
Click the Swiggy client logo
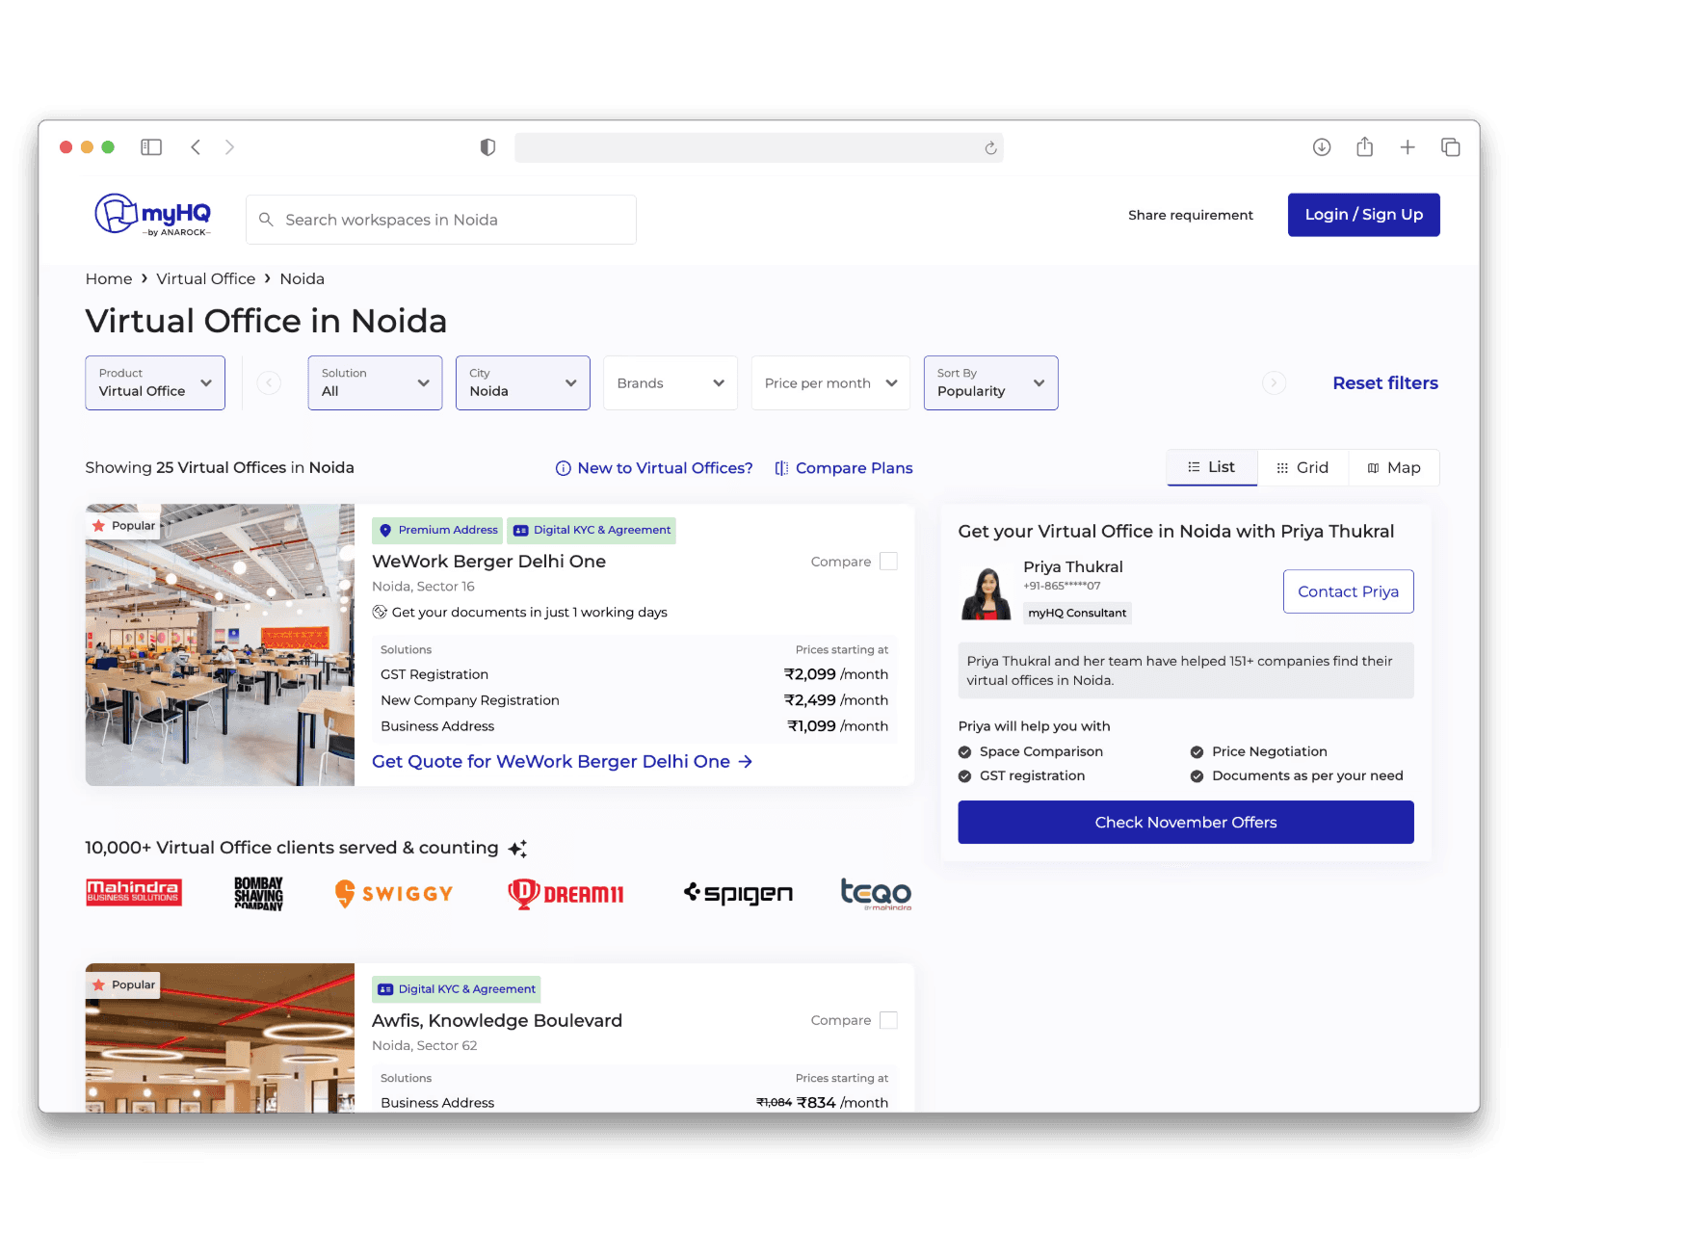click(394, 894)
